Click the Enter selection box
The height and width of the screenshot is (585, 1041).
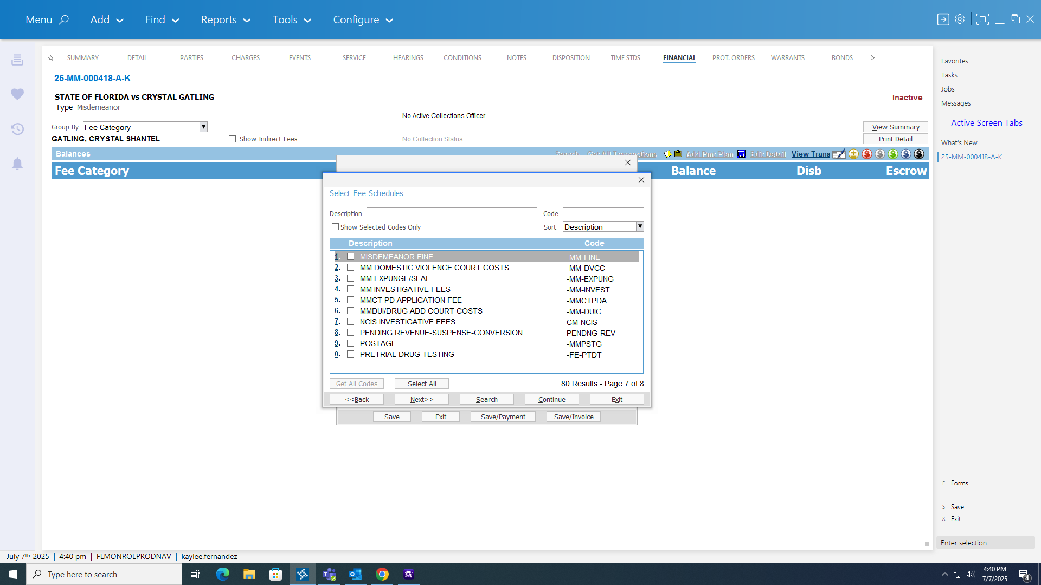click(x=986, y=543)
